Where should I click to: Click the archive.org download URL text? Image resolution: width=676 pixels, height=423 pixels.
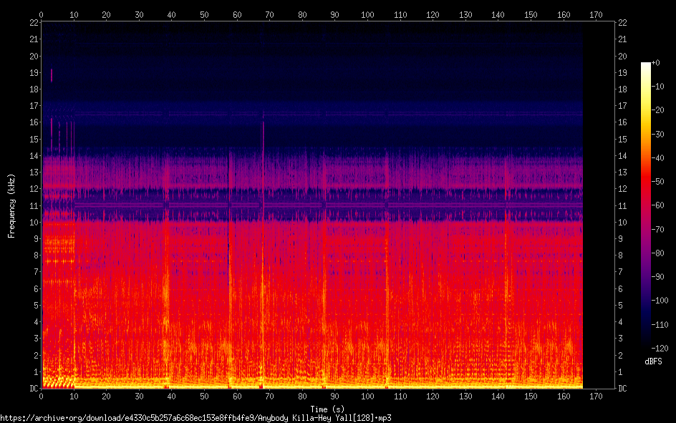coord(195,417)
